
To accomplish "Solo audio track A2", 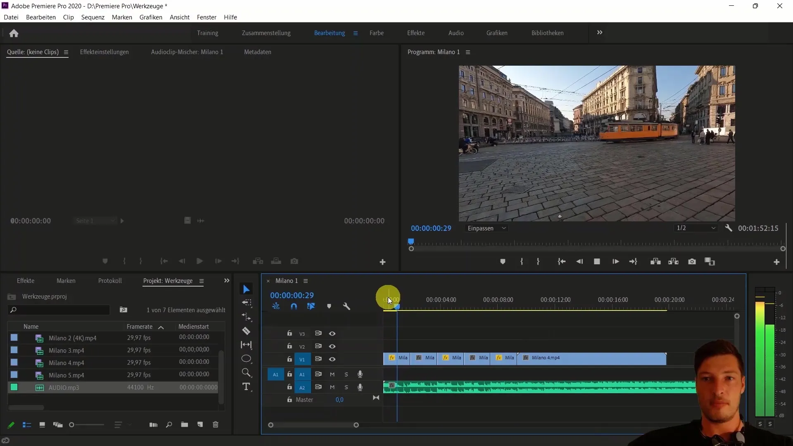I will pyautogui.click(x=346, y=387).
